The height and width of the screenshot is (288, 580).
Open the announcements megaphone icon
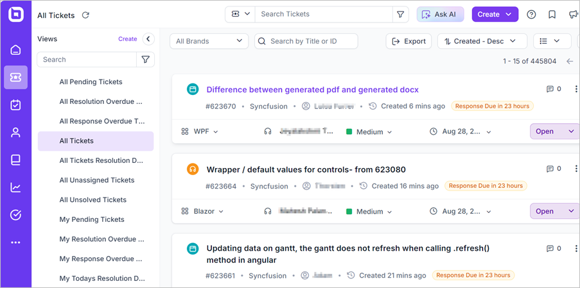coord(574,14)
